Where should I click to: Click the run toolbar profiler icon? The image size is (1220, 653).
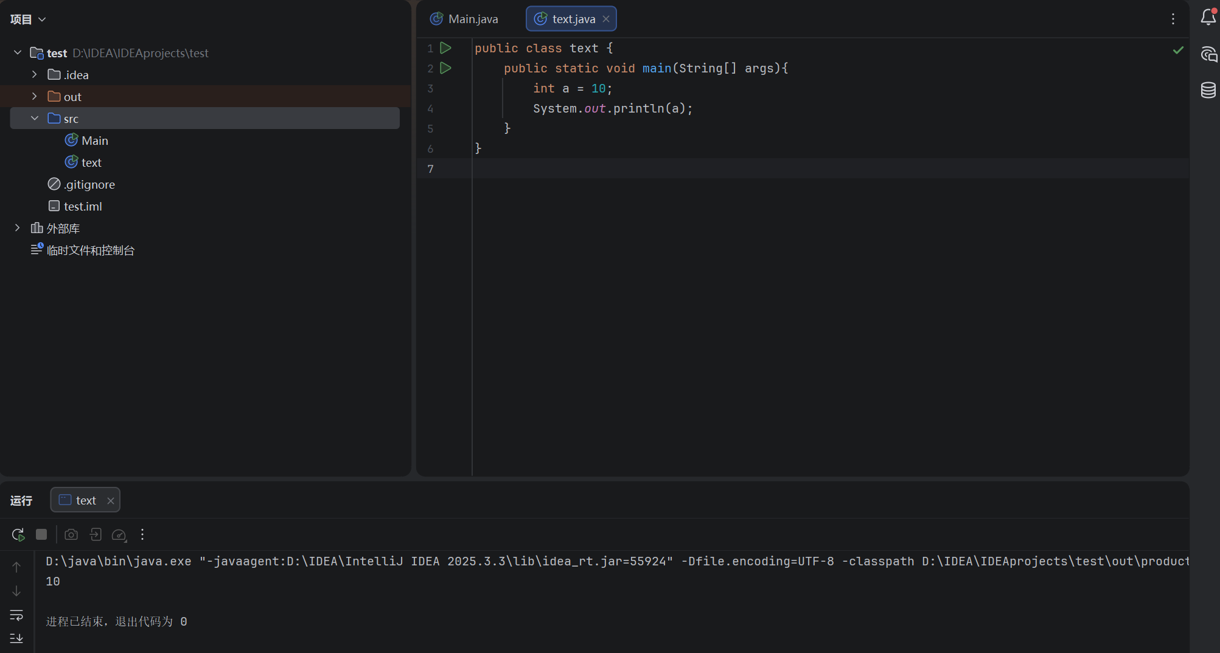click(119, 535)
